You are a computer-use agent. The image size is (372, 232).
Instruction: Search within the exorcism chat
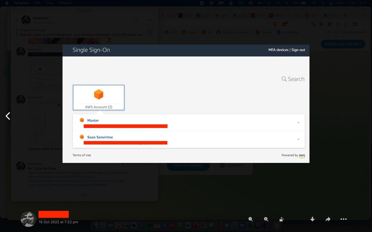136,20
